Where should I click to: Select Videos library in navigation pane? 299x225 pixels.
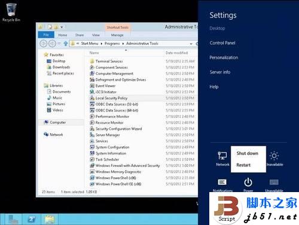tap(58, 110)
